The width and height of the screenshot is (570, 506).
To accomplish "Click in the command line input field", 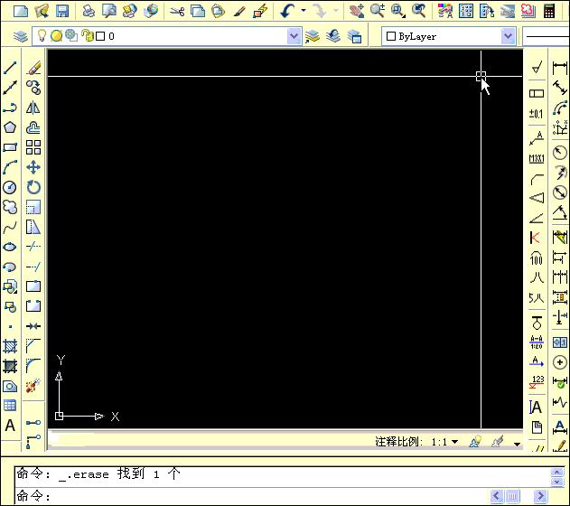I will coord(251,496).
